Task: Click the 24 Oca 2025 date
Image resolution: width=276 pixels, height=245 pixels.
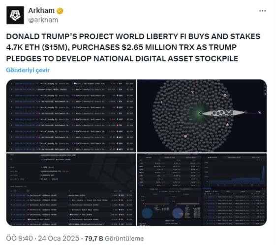Action: tap(59, 239)
